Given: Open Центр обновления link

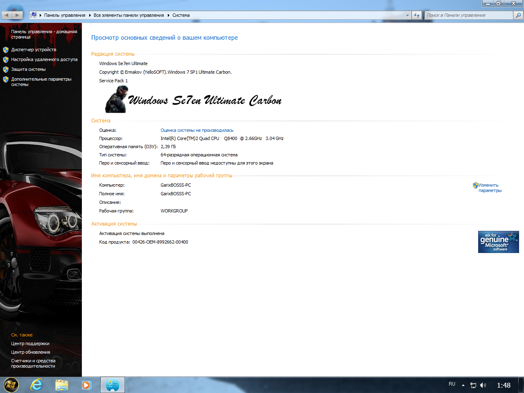Looking at the screenshot, I should coord(31,352).
